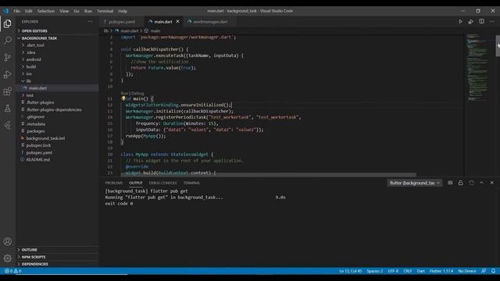Open editor more actions ellipsis
Viewport: 500px width, 281px height.
(x=491, y=21)
